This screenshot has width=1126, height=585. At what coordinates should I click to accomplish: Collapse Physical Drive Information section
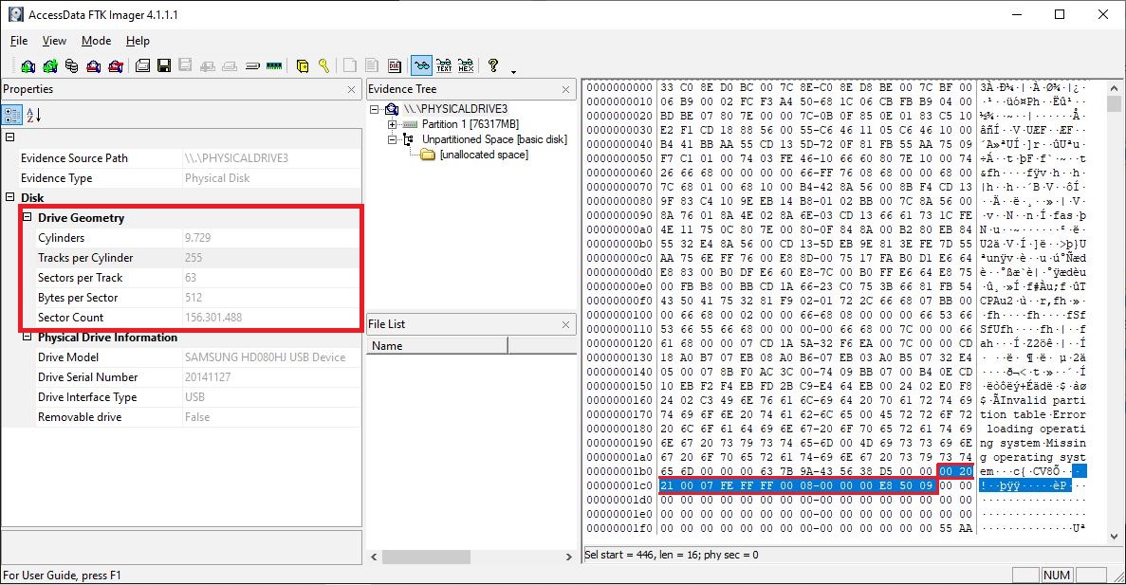[x=28, y=337]
